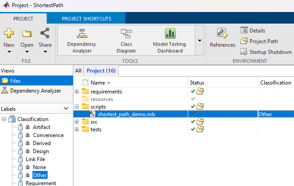Click the References icon
This screenshot has height=186, width=294.
point(222,33)
